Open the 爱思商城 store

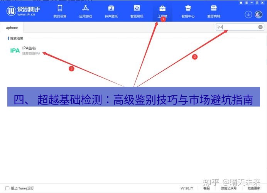coord(214,12)
